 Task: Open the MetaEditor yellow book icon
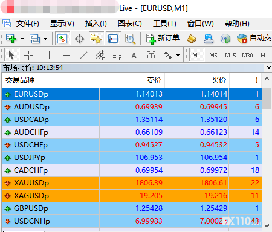[x=191, y=39]
